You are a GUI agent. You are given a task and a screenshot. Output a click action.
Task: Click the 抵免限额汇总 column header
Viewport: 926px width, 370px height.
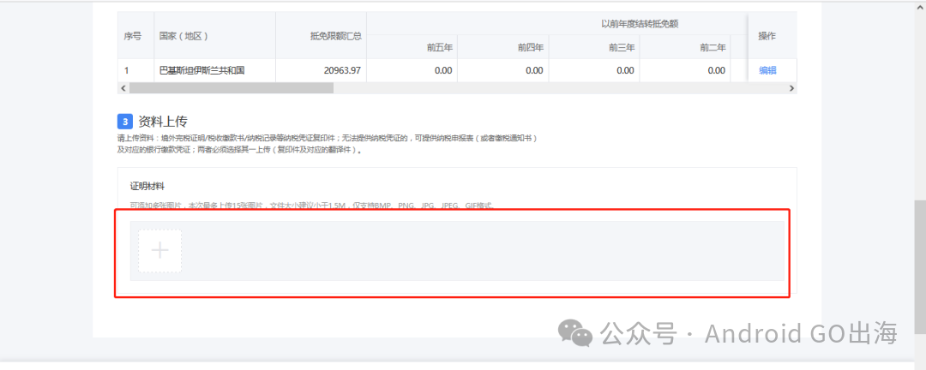click(321, 35)
